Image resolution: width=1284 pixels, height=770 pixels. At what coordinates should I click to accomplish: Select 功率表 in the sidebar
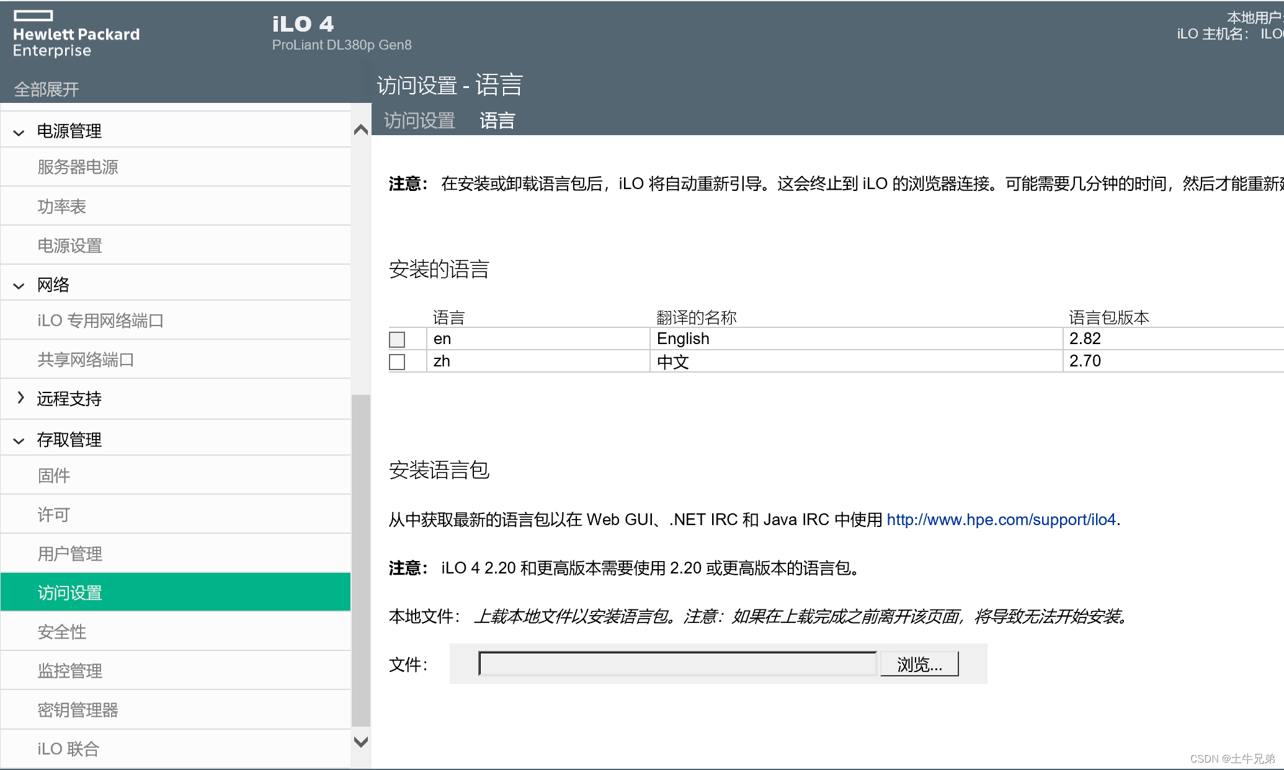(62, 206)
